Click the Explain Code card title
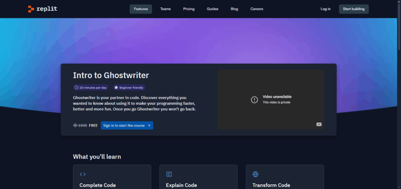The image size is (401, 189). pyautogui.click(x=181, y=185)
